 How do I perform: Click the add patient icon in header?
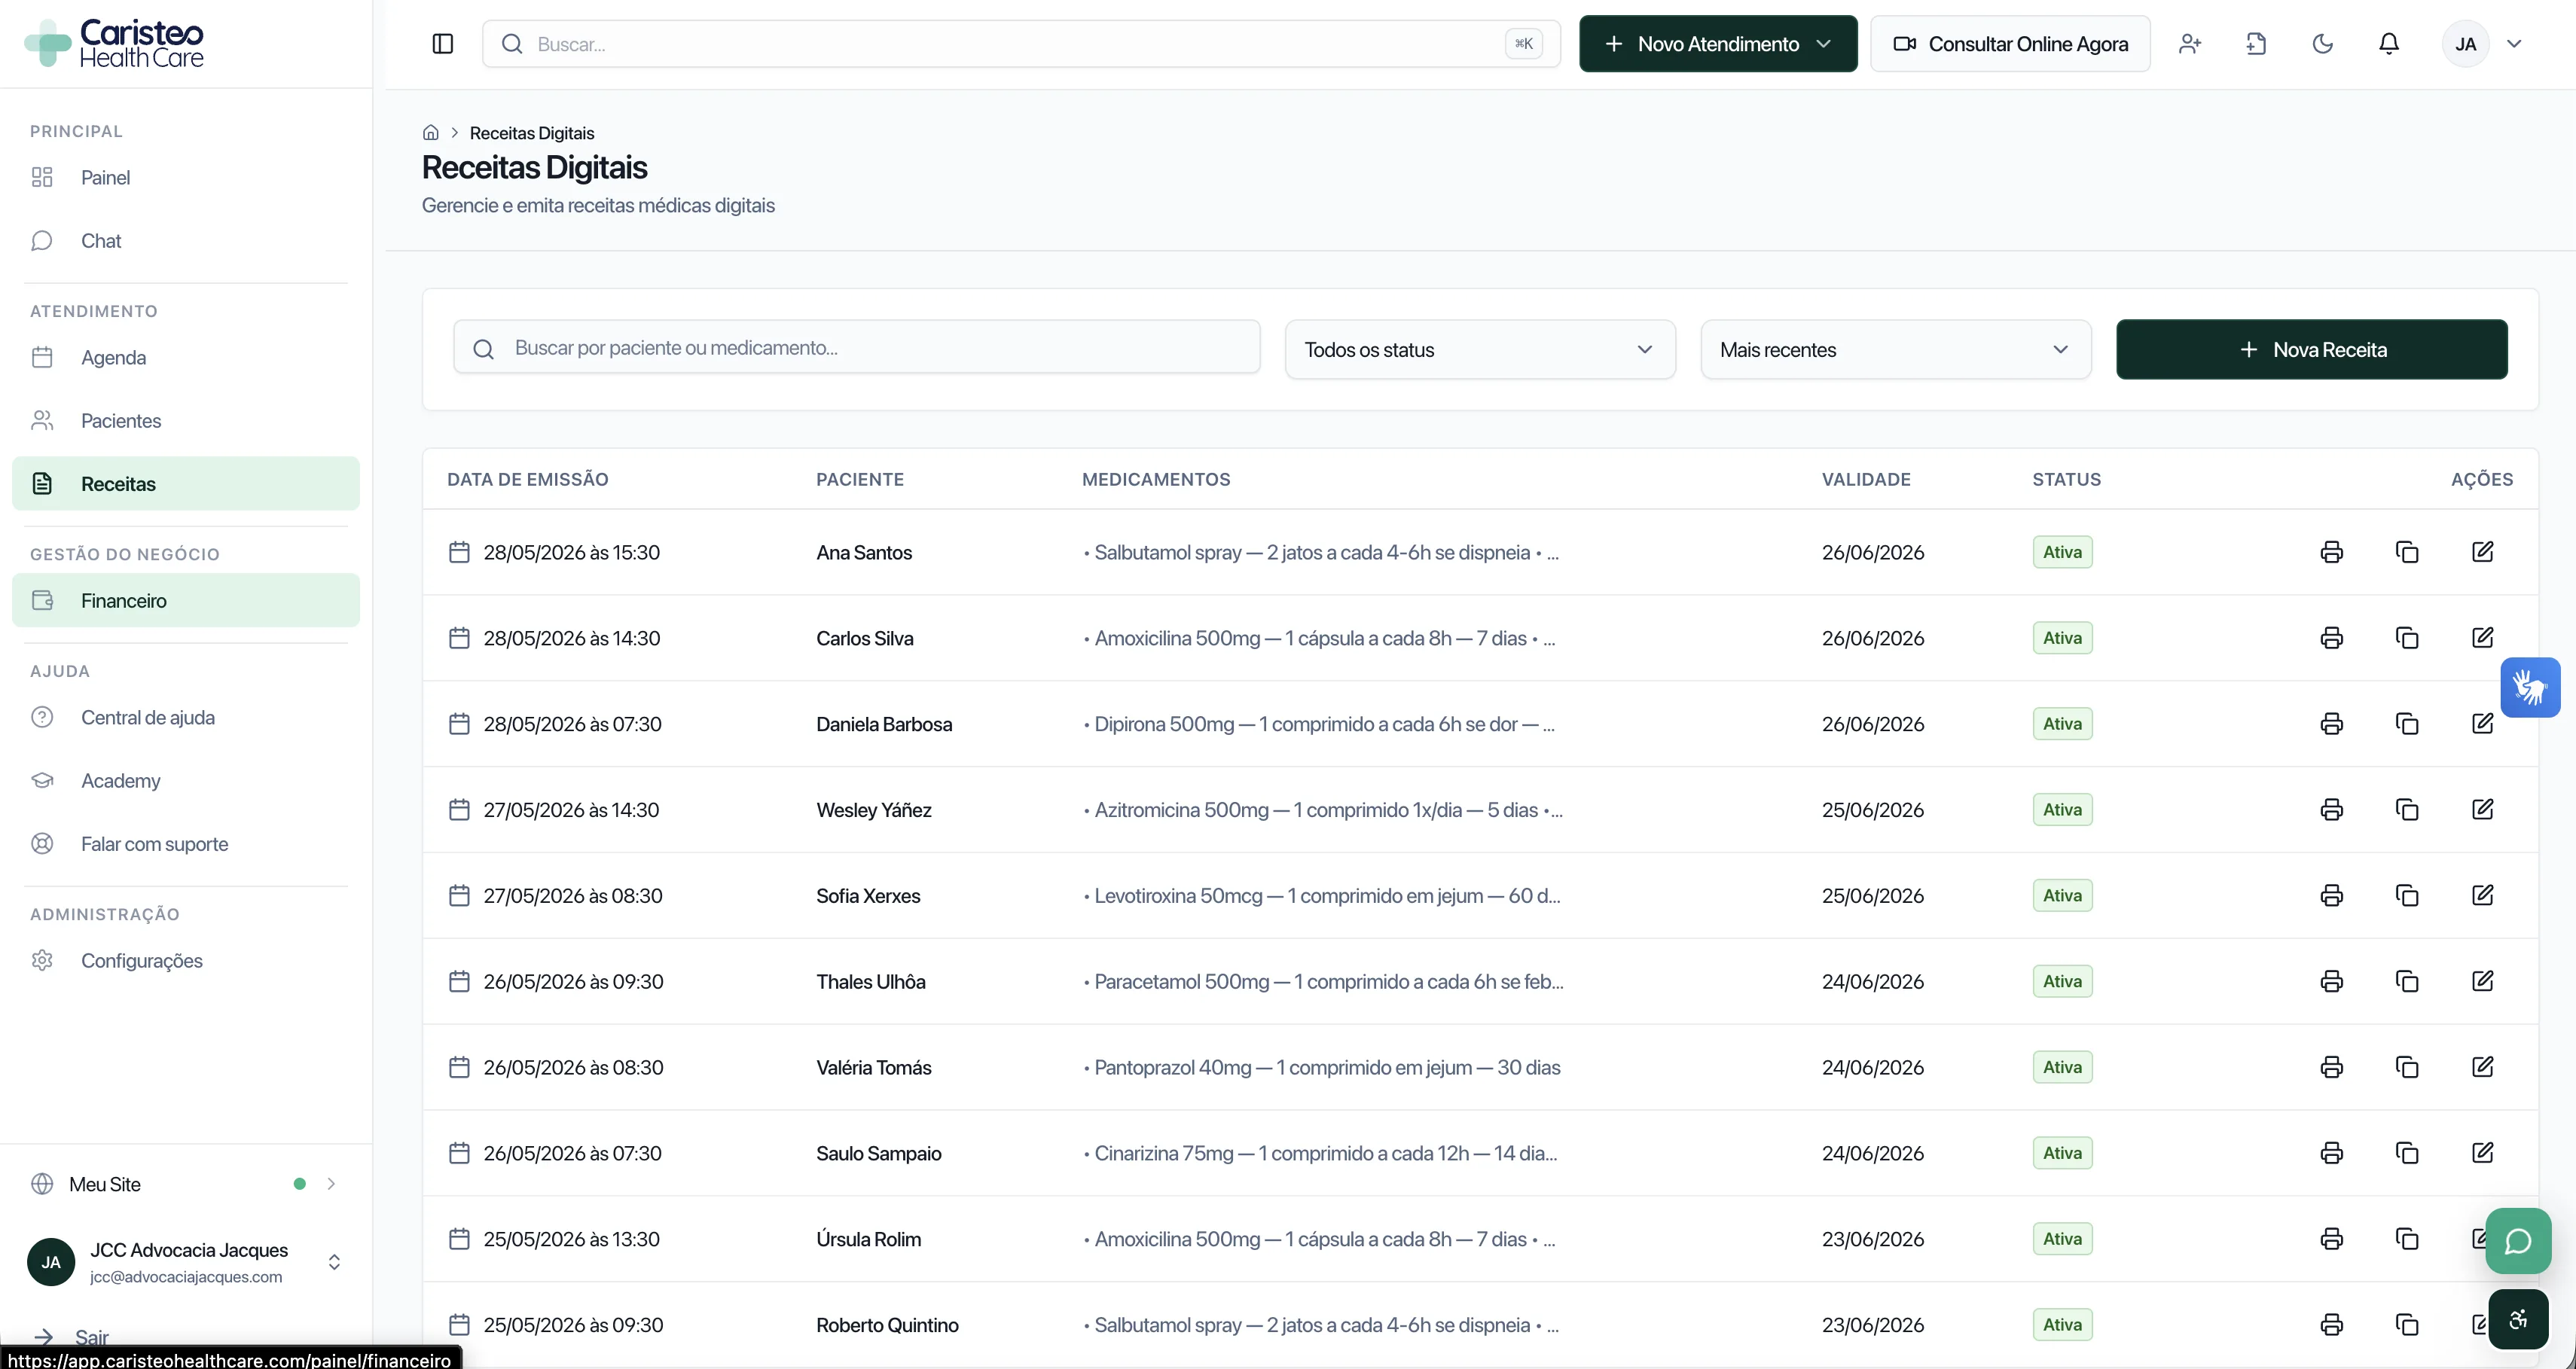click(x=2190, y=44)
